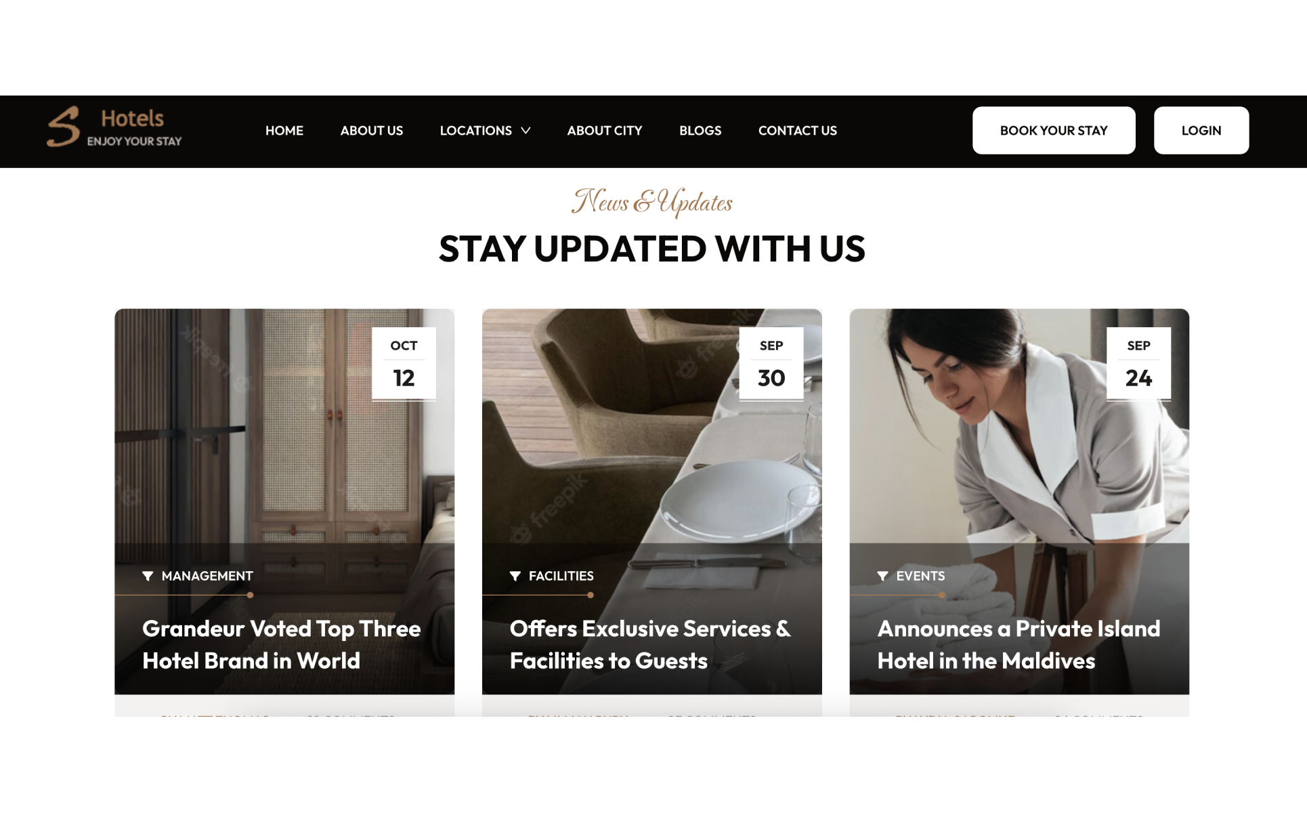
Task: Navigate to ABOUT CITY
Action: [605, 131]
